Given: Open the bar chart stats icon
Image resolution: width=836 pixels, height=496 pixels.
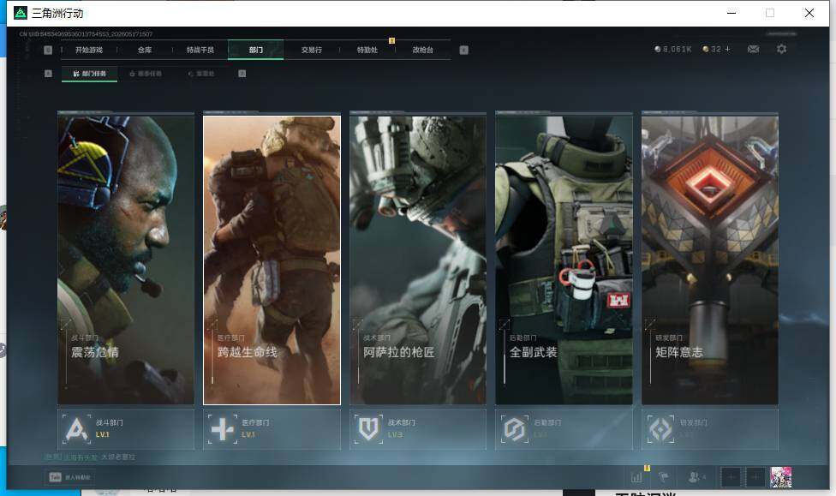Looking at the screenshot, I should pos(636,477).
